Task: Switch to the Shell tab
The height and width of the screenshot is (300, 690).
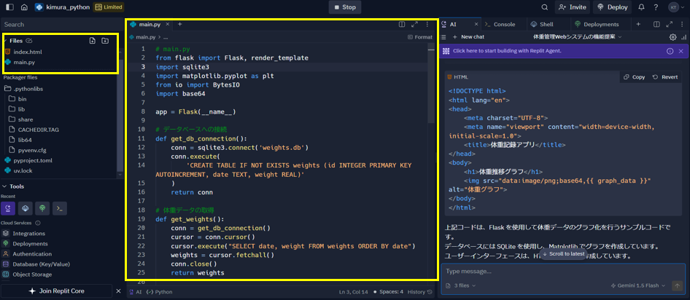Action: point(541,25)
